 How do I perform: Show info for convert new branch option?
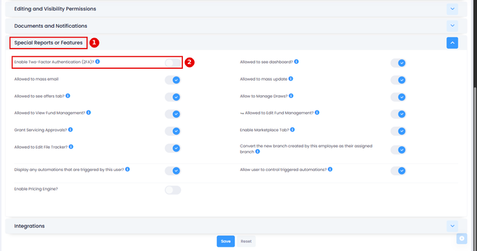(258, 151)
